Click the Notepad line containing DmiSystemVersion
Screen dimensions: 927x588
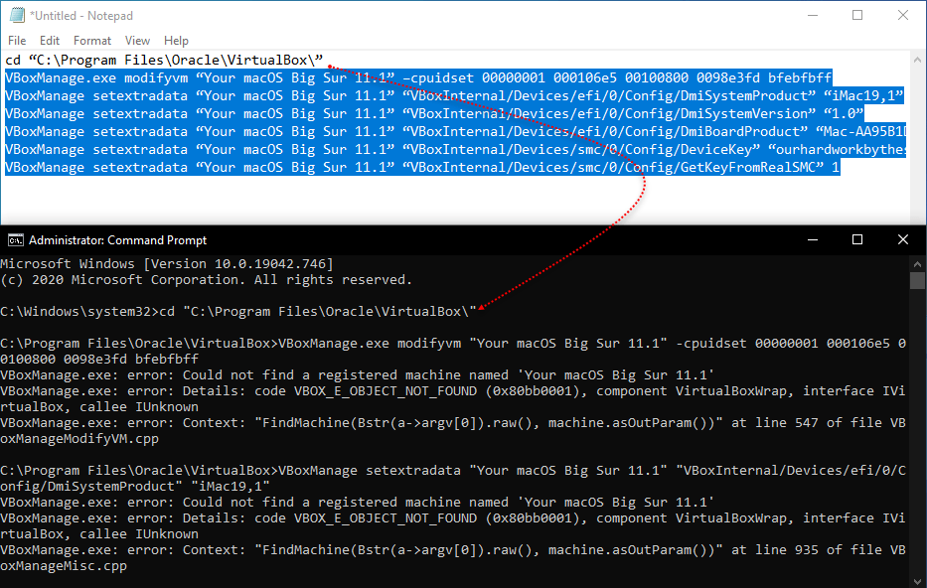(434, 113)
